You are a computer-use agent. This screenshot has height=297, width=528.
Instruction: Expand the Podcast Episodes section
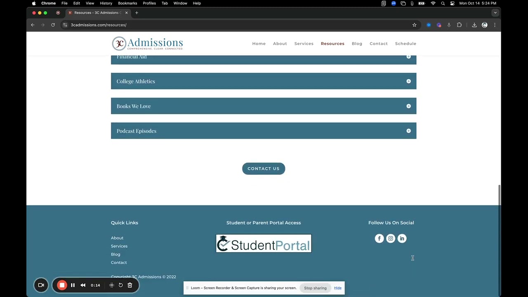(264, 131)
